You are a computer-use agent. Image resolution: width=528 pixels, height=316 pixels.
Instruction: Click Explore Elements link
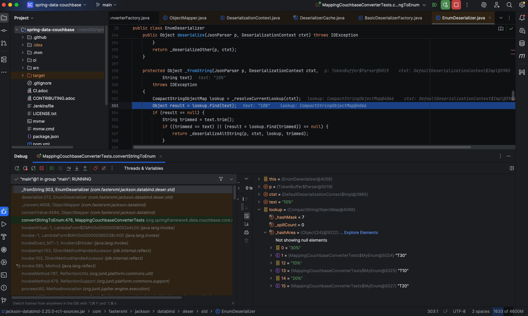coord(361,232)
